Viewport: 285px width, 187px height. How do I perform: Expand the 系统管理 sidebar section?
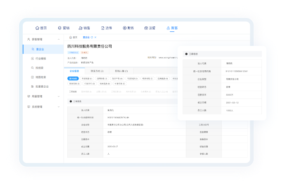pyautogui.click(x=59, y=107)
